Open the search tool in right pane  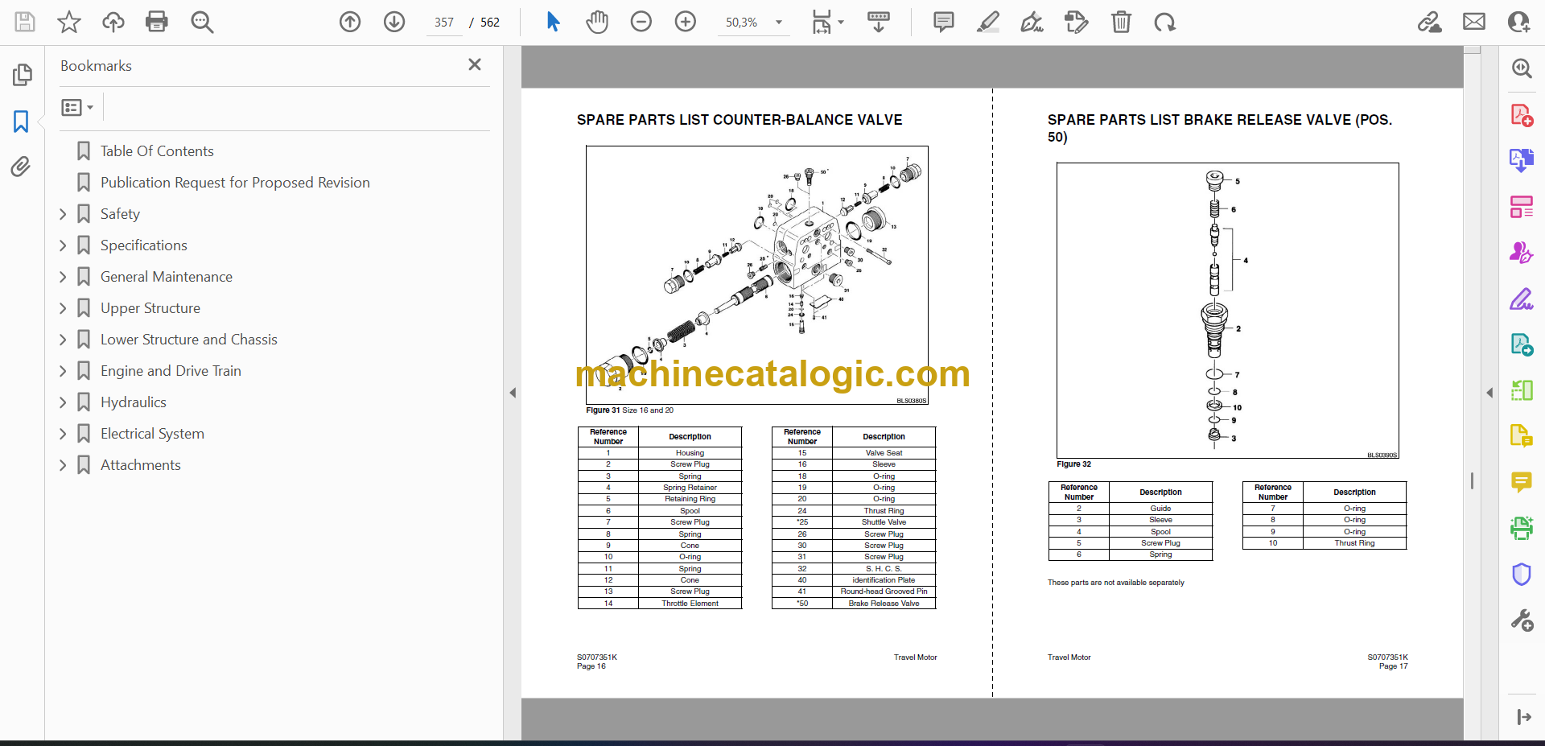coord(1522,68)
